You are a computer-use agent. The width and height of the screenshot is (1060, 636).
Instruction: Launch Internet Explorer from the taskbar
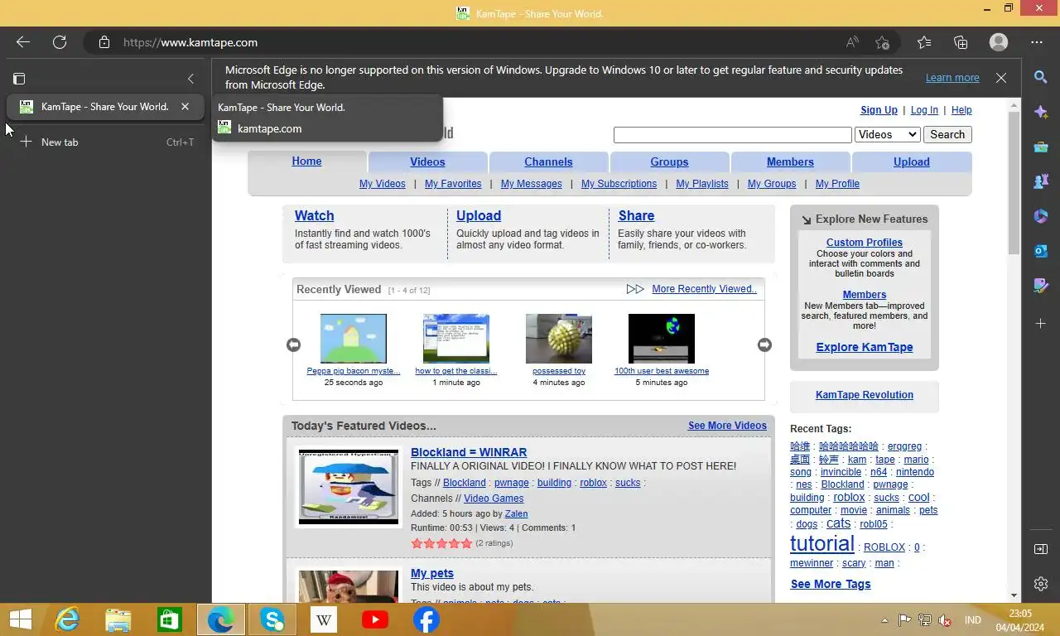click(x=67, y=619)
